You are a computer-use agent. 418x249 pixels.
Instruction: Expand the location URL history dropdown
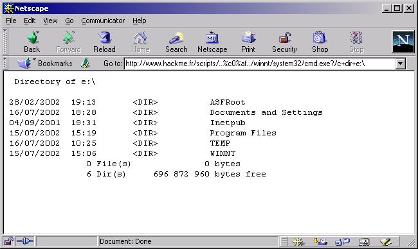pos(401,64)
